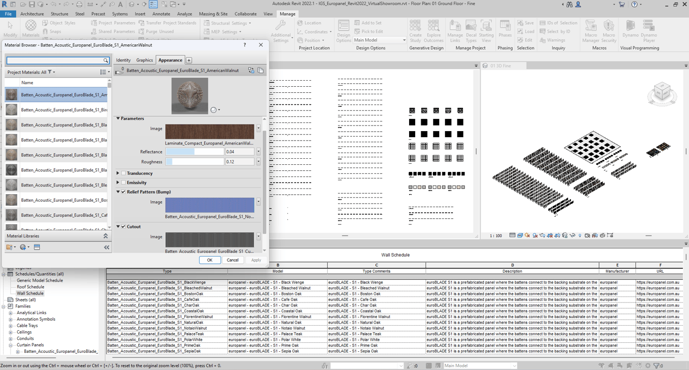Collapse the material browser panel with double chevron
This screenshot has width=689, height=370.
[106, 248]
